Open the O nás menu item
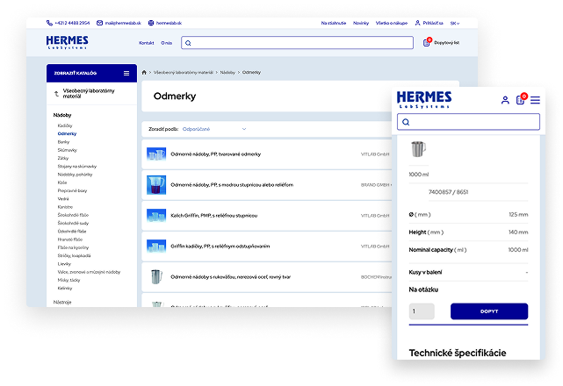 166,43
